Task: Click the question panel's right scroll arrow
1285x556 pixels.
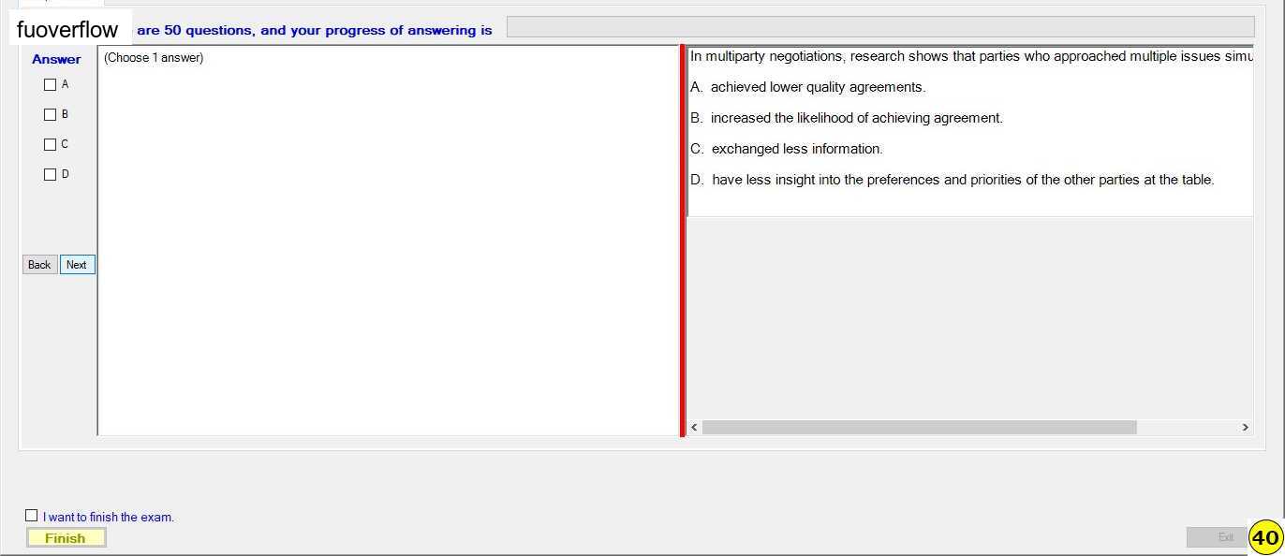Action: (x=1245, y=428)
